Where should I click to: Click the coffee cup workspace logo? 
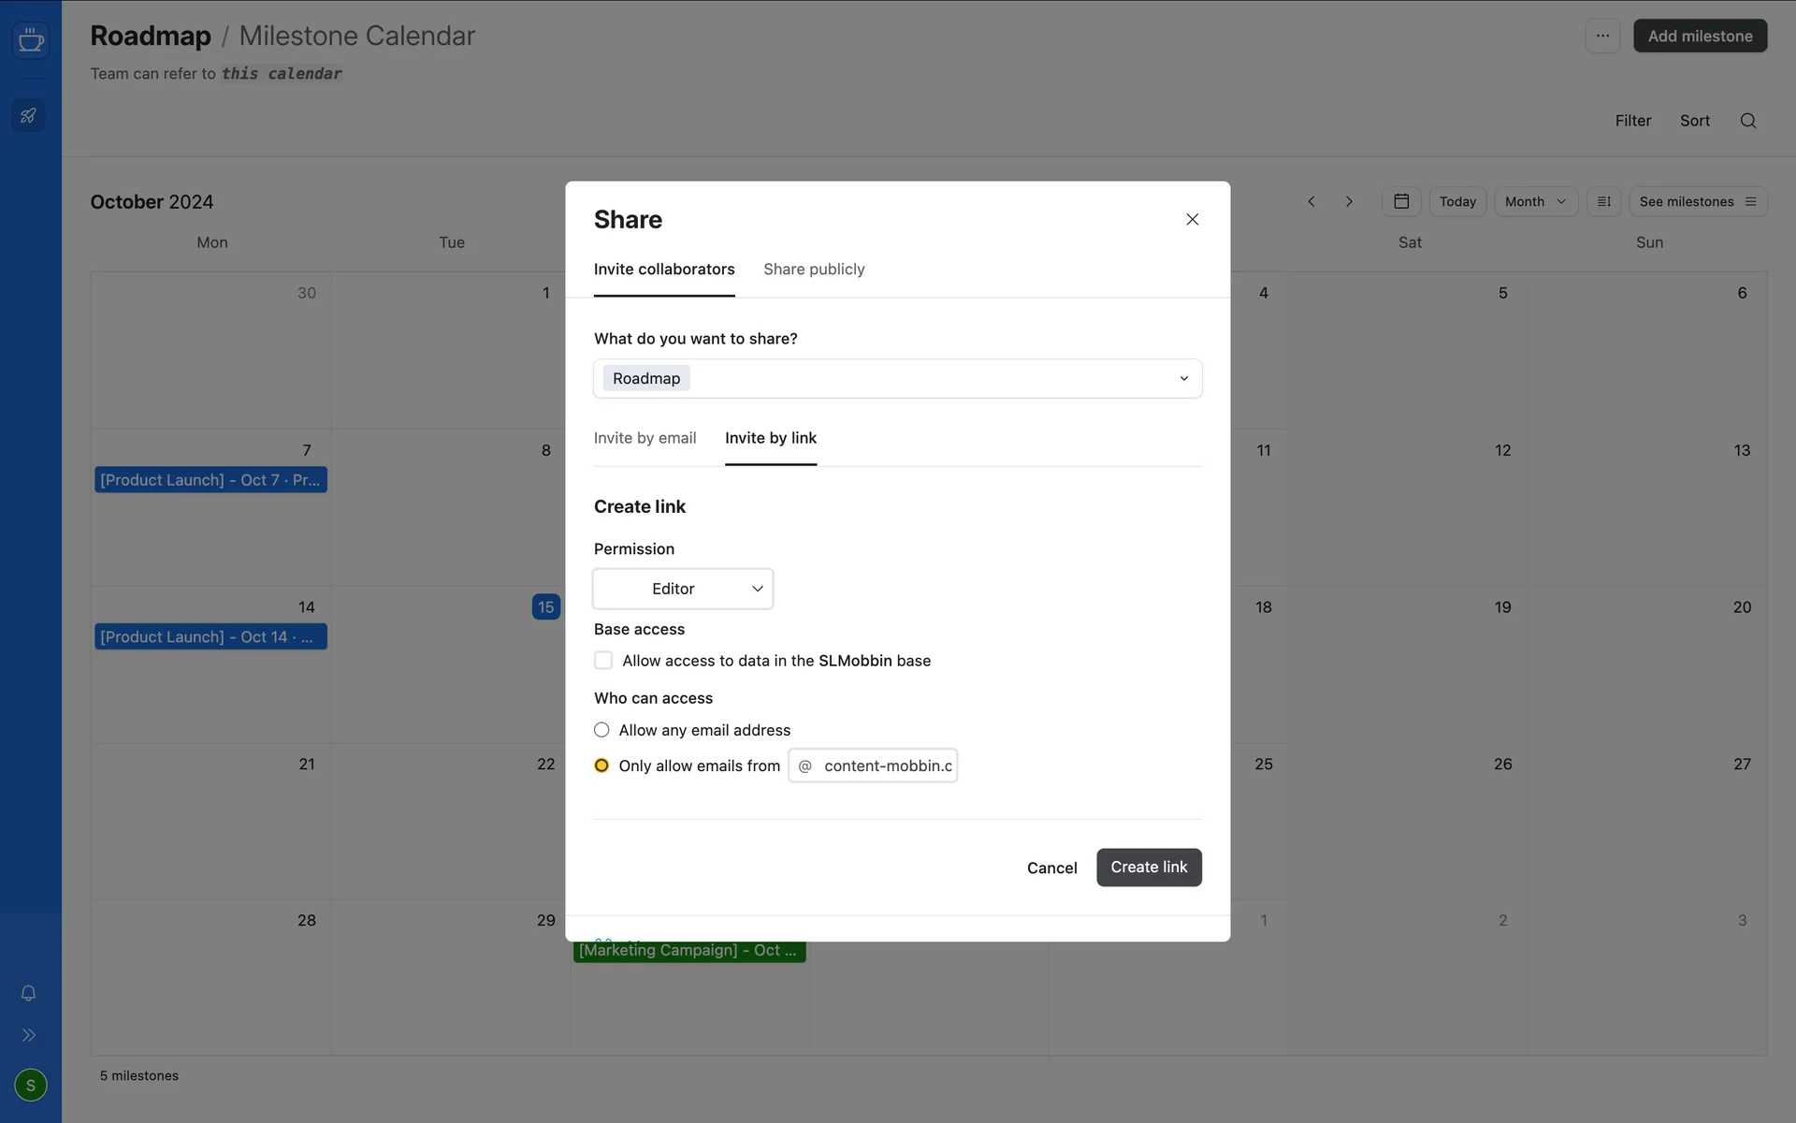31,39
